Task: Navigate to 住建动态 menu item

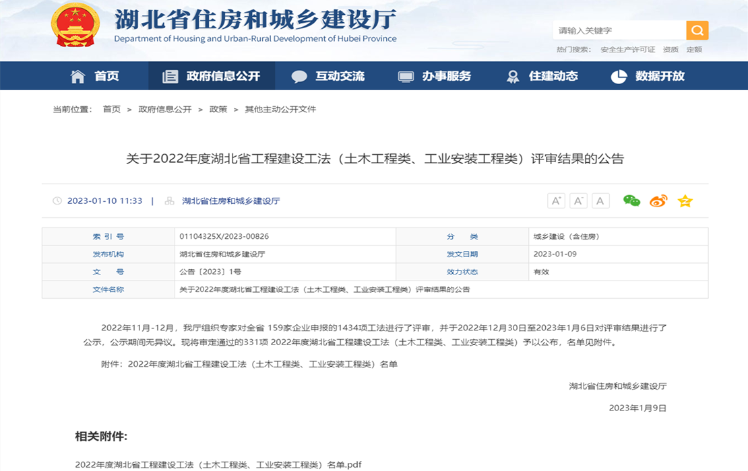Action: pos(542,76)
